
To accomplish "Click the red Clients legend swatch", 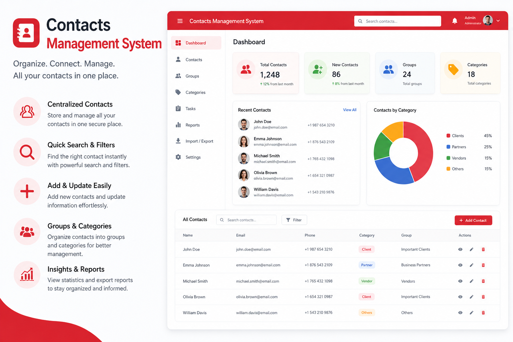I will pyautogui.click(x=448, y=136).
